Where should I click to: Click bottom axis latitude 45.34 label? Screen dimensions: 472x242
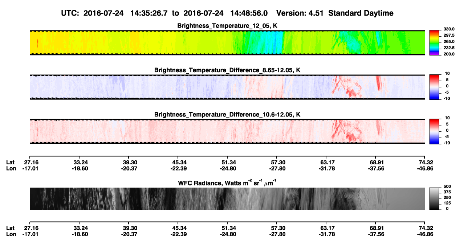tap(179, 228)
